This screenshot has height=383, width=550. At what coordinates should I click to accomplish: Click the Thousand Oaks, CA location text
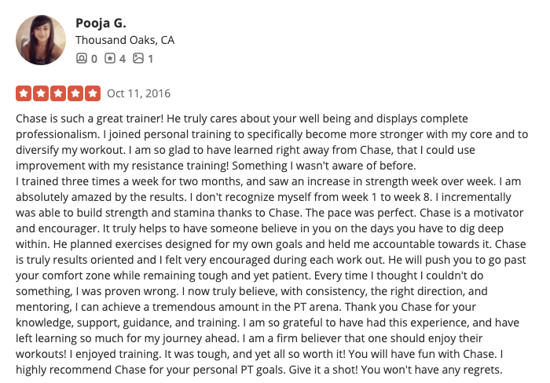tap(125, 40)
